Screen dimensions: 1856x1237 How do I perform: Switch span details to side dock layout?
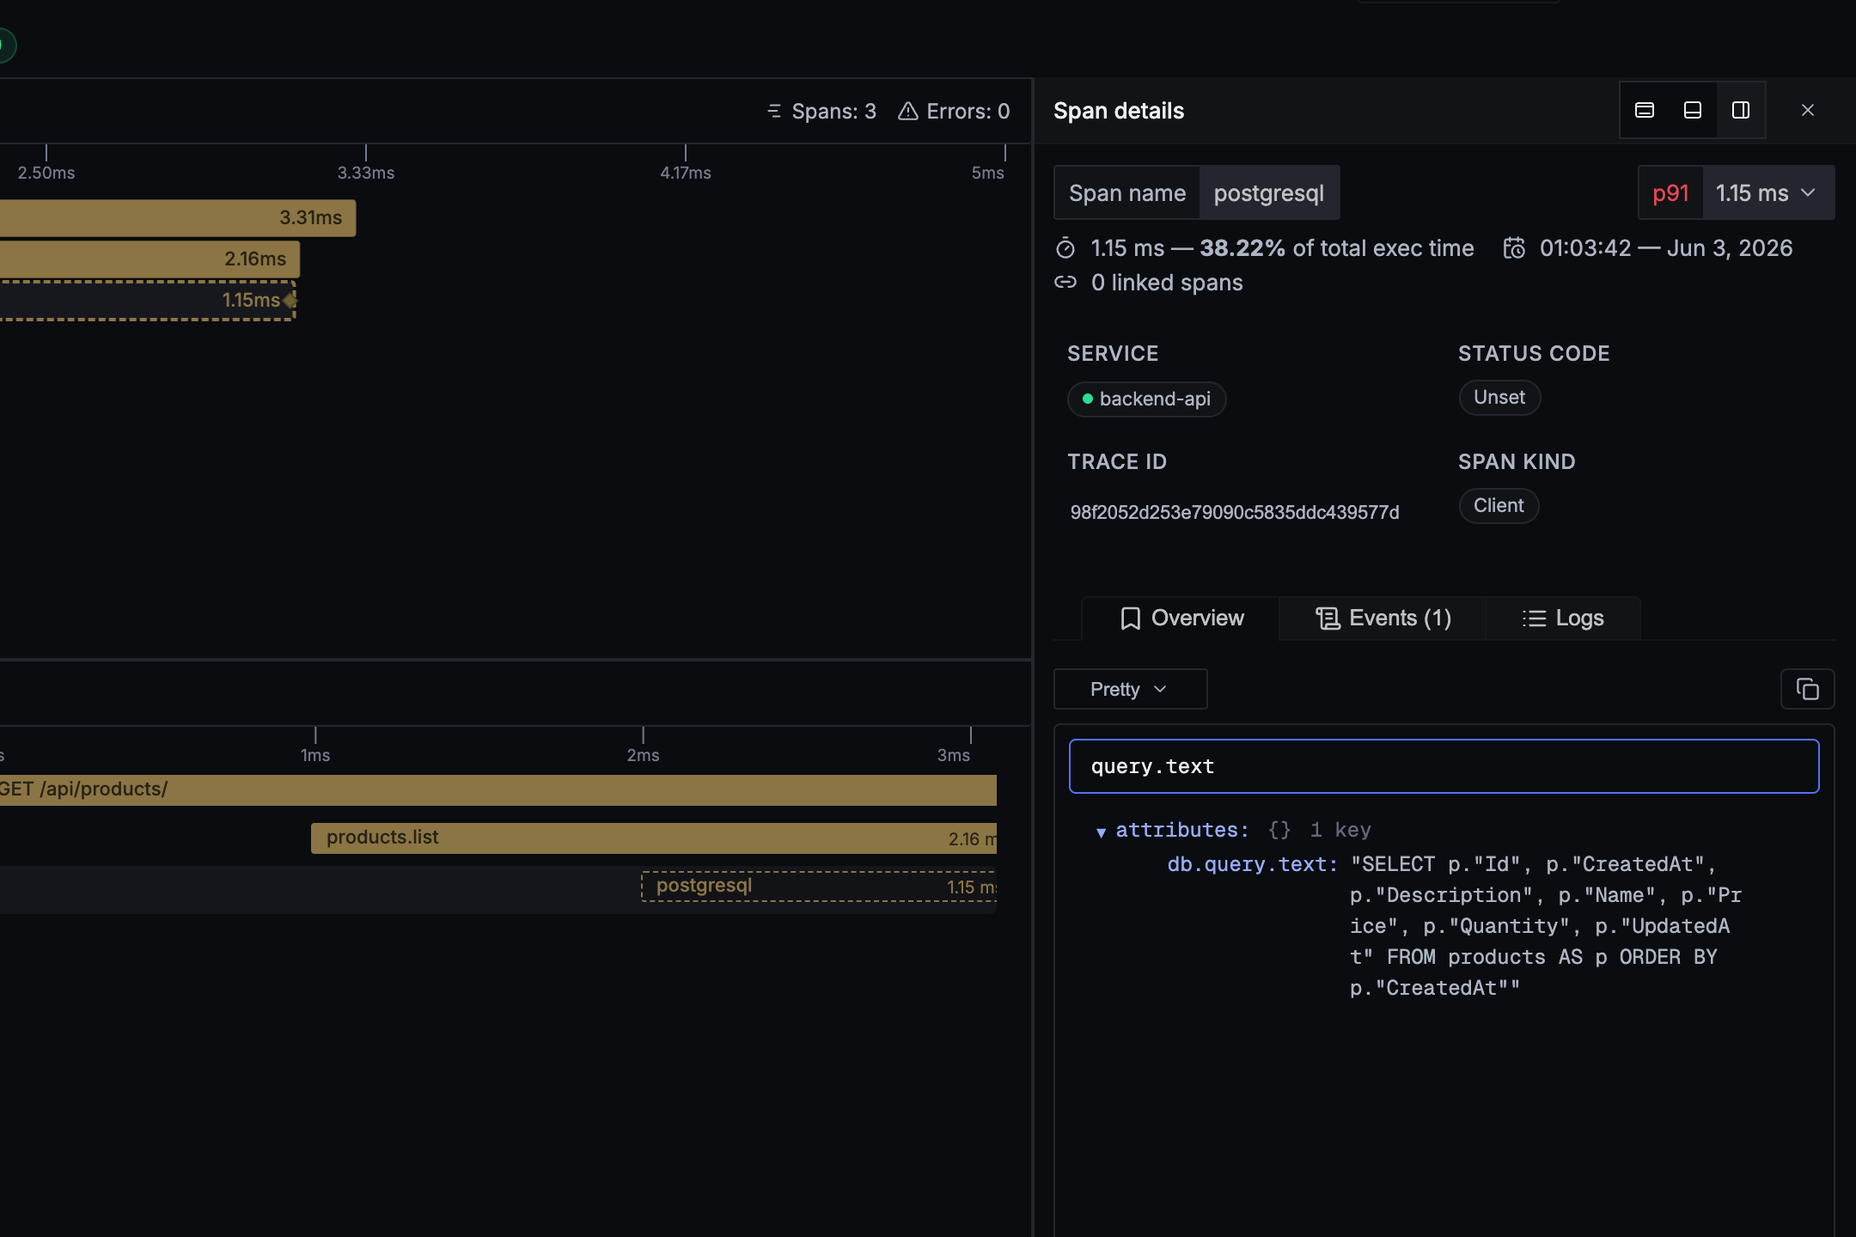click(1741, 110)
